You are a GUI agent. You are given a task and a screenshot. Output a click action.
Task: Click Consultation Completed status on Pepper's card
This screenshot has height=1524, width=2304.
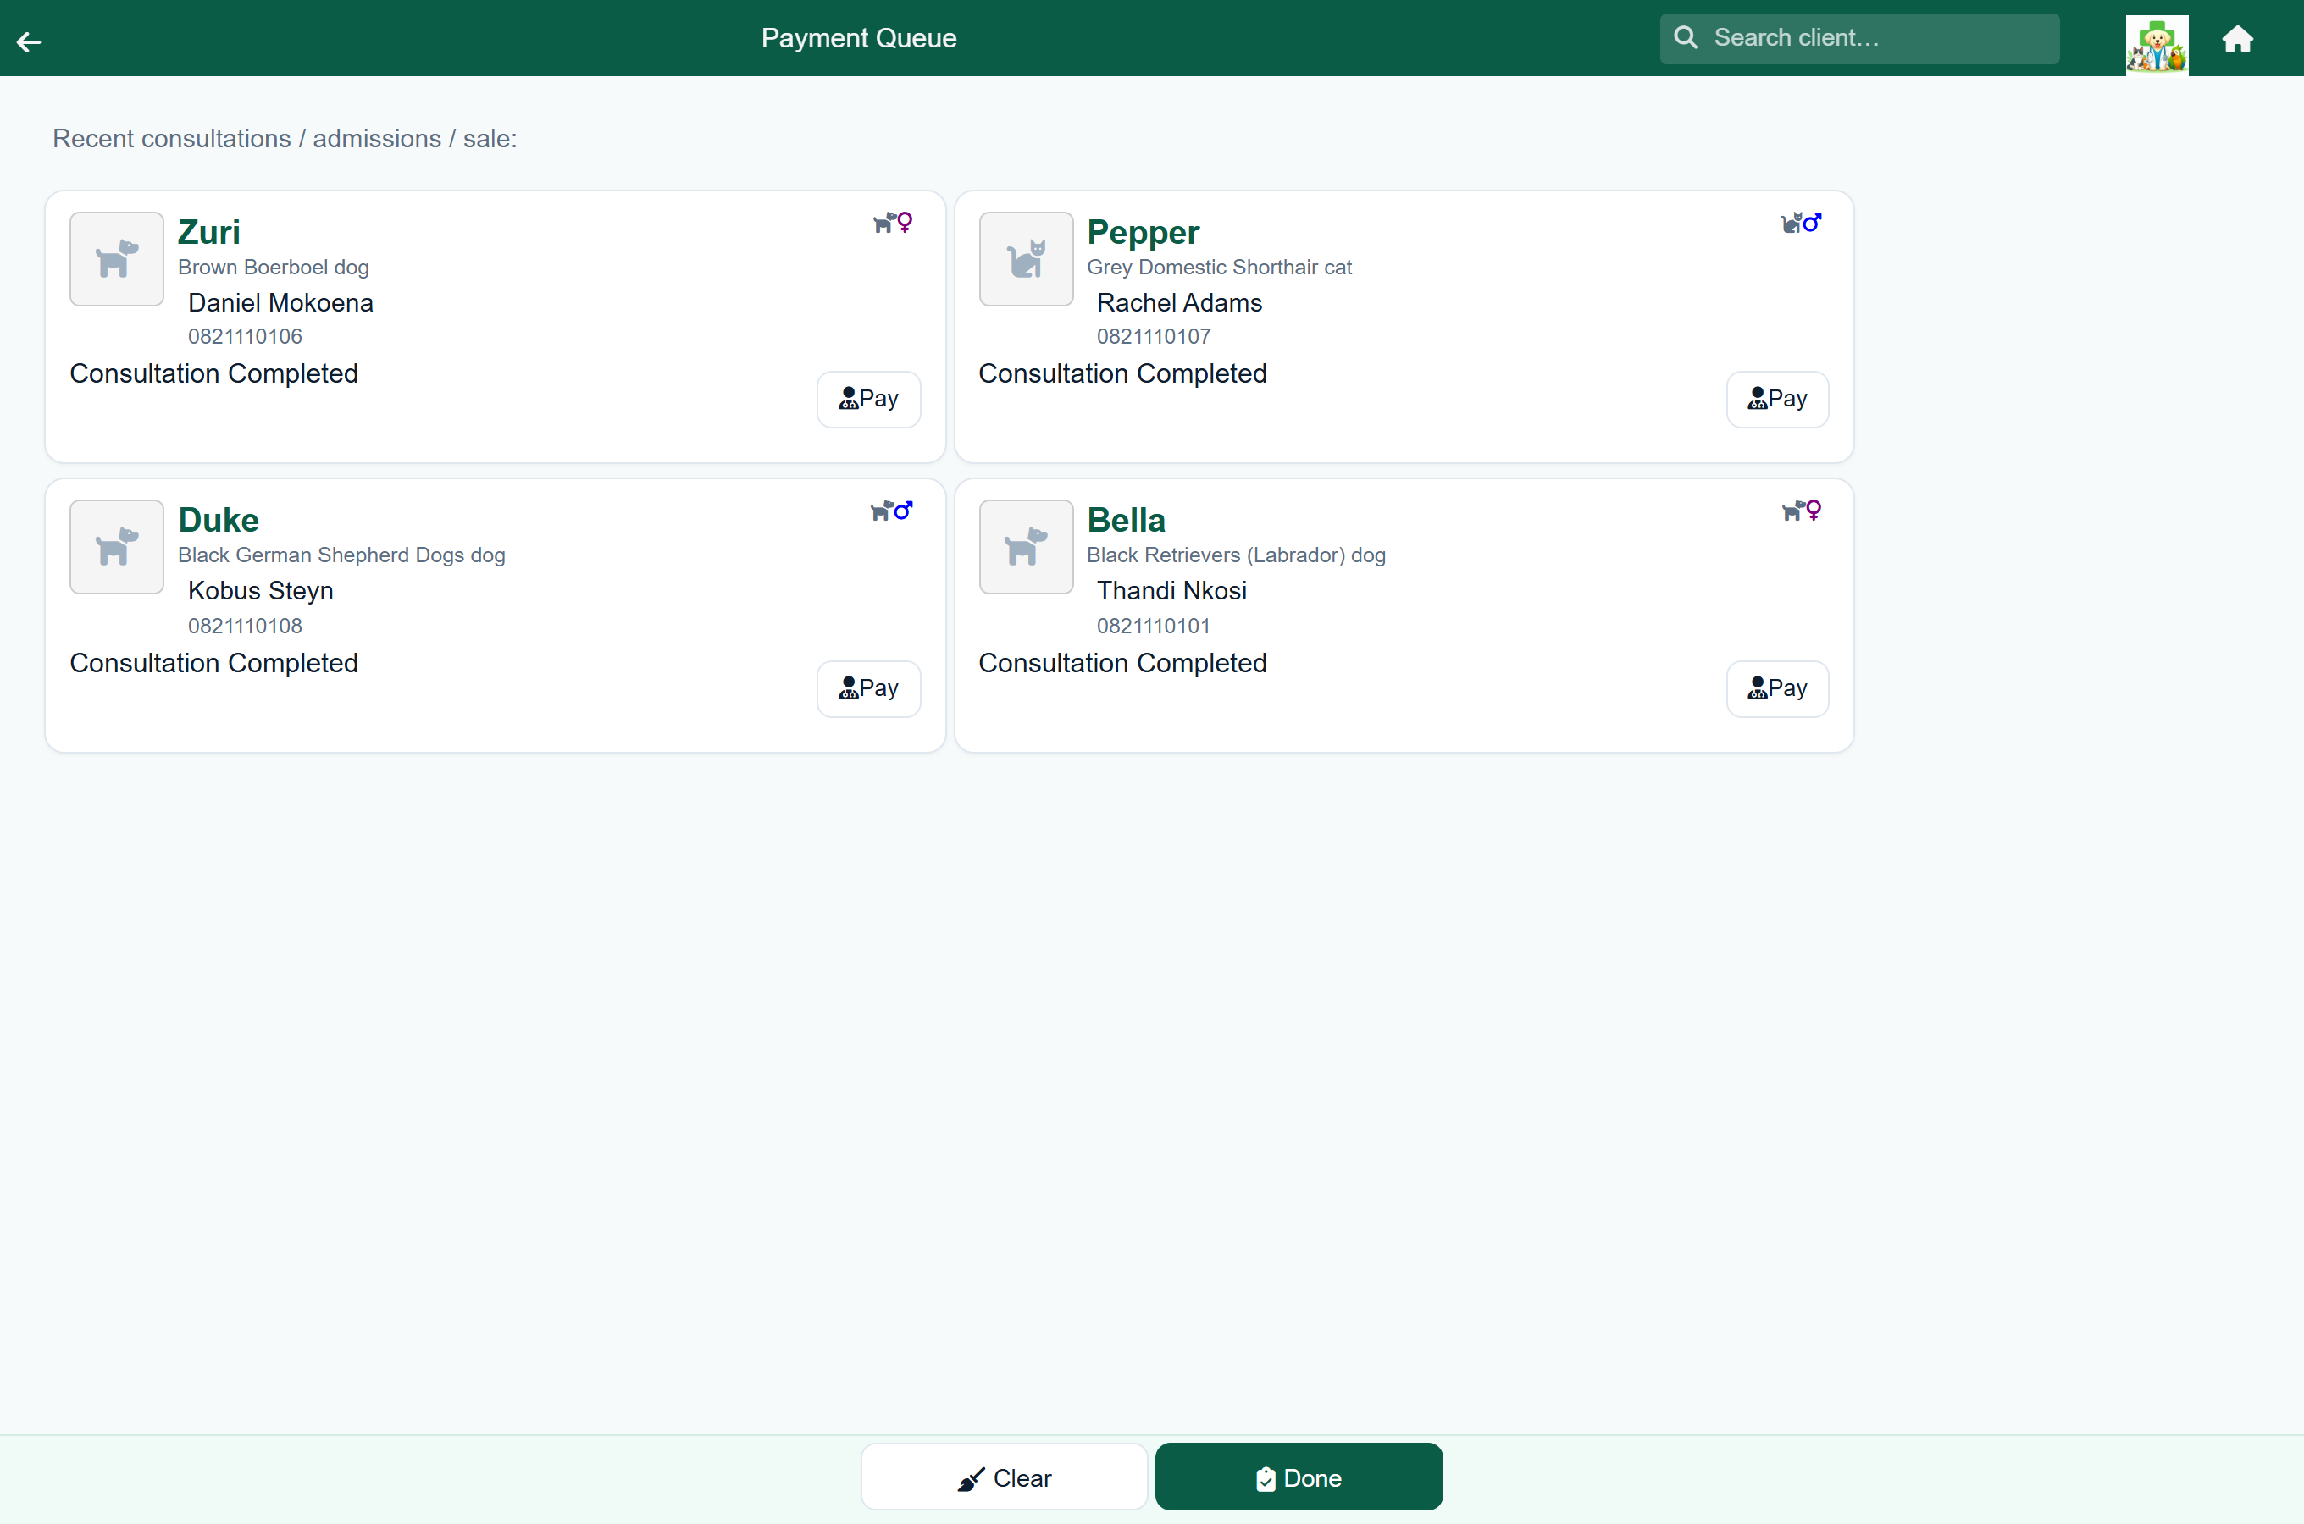[x=1123, y=374]
